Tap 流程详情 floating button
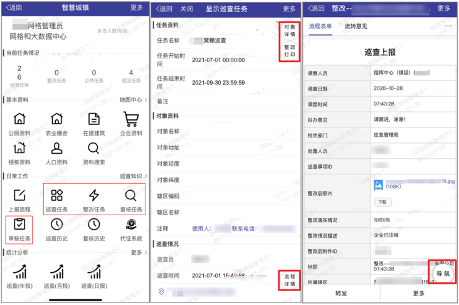Screen dimensions: 459x305 coord(290,280)
